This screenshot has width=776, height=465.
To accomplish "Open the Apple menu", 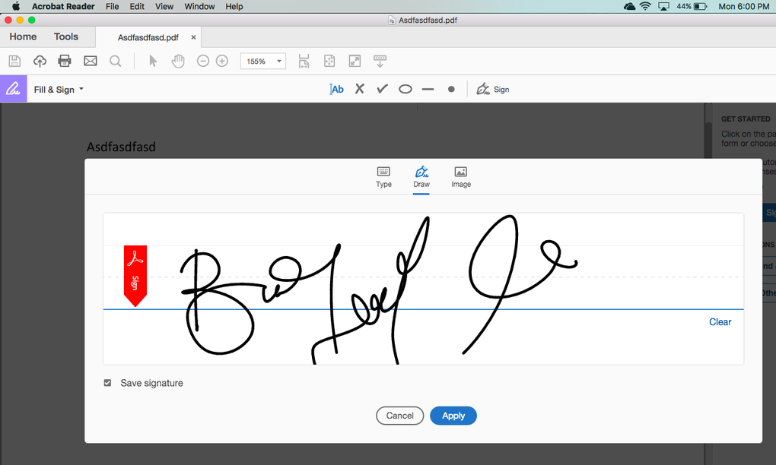I will (16, 6).
